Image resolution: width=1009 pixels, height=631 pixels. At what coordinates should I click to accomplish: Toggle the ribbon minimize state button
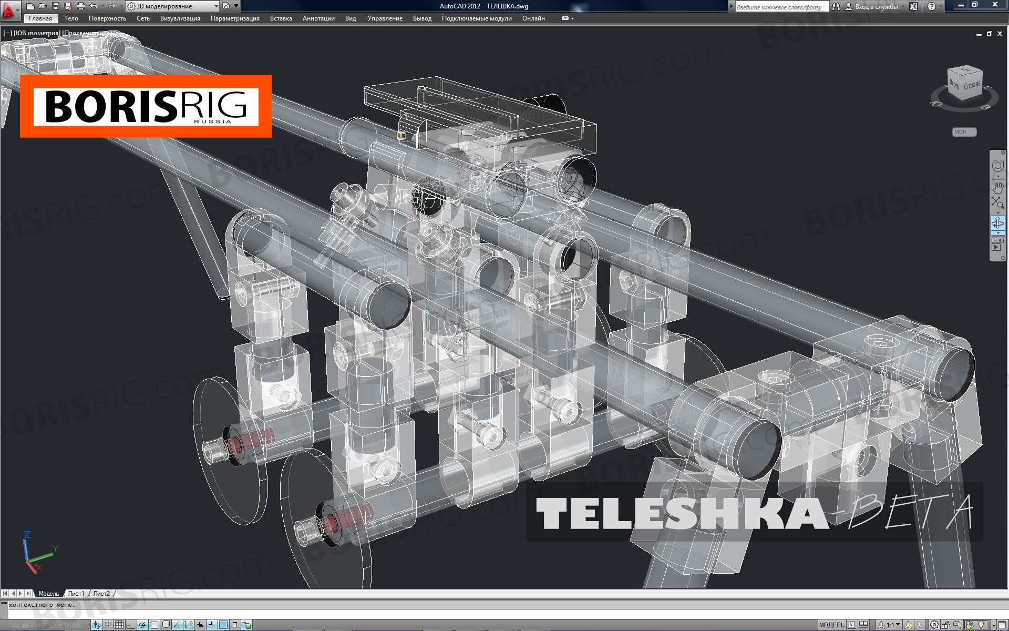(565, 18)
